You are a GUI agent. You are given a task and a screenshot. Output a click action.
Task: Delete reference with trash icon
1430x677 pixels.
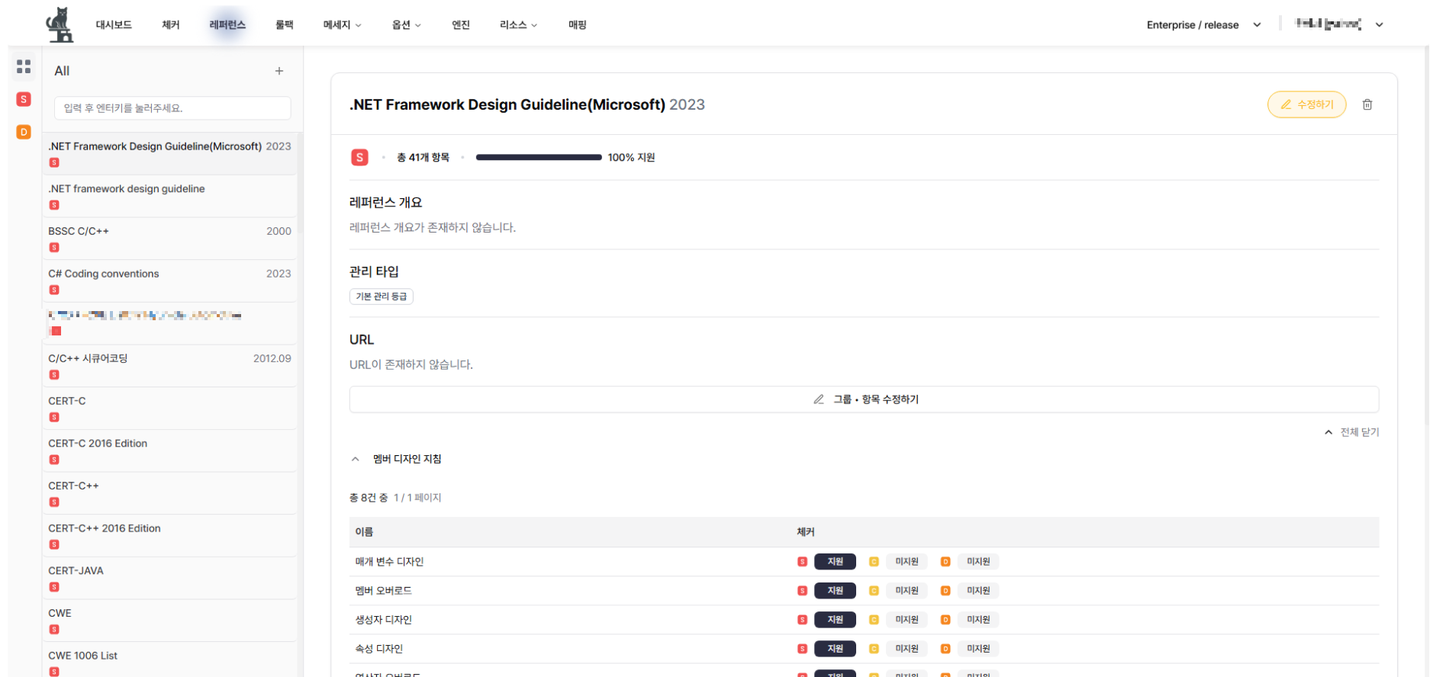pyautogui.click(x=1367, y=104)
